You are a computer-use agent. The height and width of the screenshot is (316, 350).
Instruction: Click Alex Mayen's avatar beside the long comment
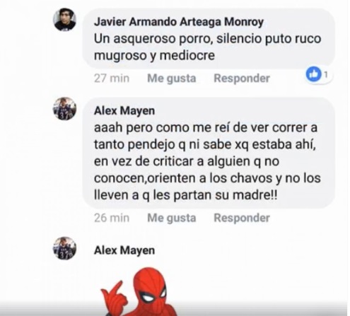[x=64, y=109]
